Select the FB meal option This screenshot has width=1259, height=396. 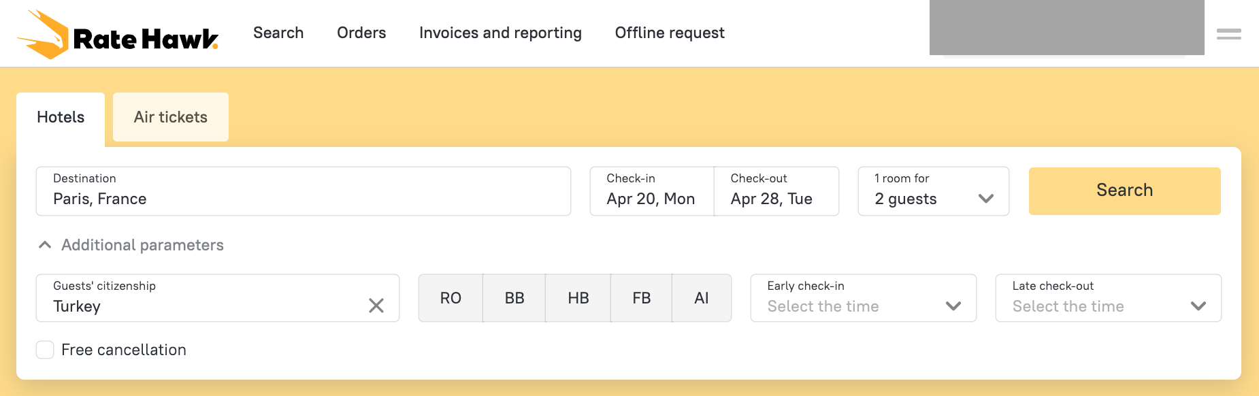point(641,298)
